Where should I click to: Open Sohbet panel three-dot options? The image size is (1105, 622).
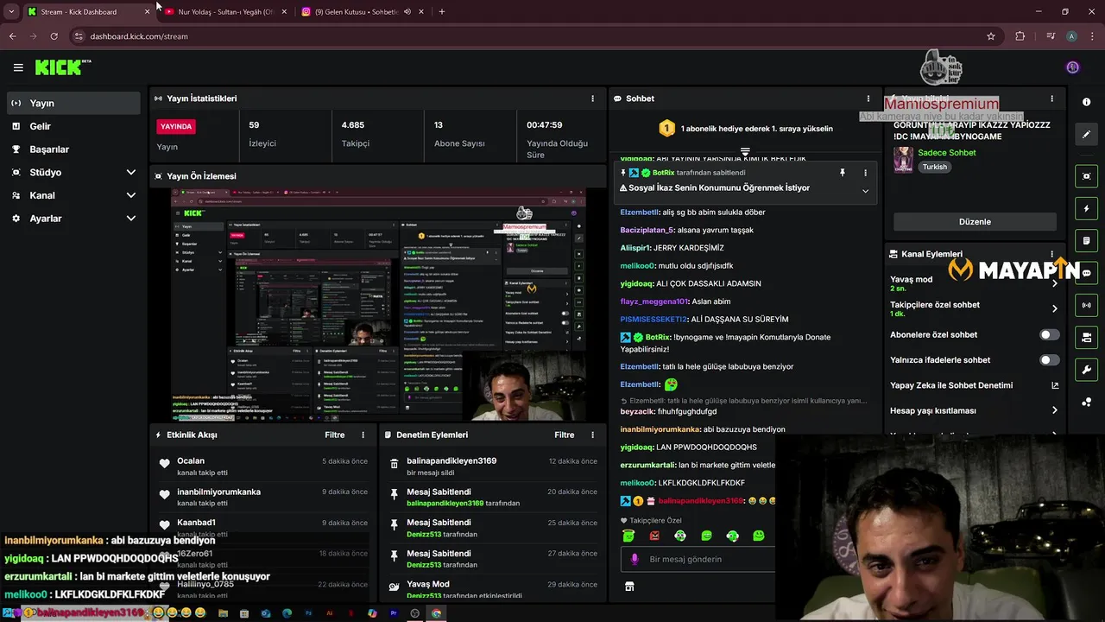pos(868,98)
